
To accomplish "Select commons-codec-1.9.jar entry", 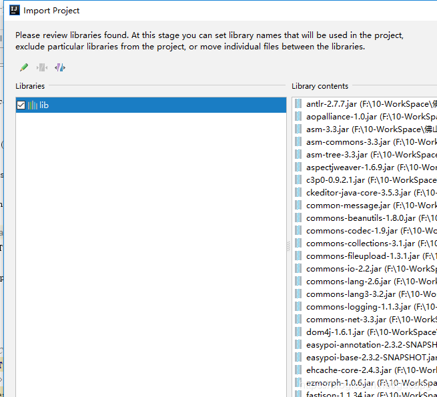I will pyautogui.click(x=366, y=231).
